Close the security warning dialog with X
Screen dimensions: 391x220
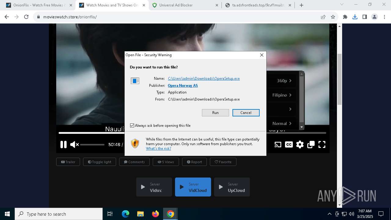pos(262,55)
